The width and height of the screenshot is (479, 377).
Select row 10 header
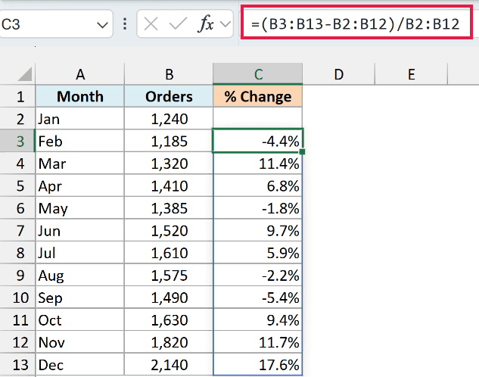click(17, 297)
